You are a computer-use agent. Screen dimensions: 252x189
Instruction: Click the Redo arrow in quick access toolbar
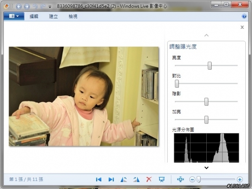(43, 6)
